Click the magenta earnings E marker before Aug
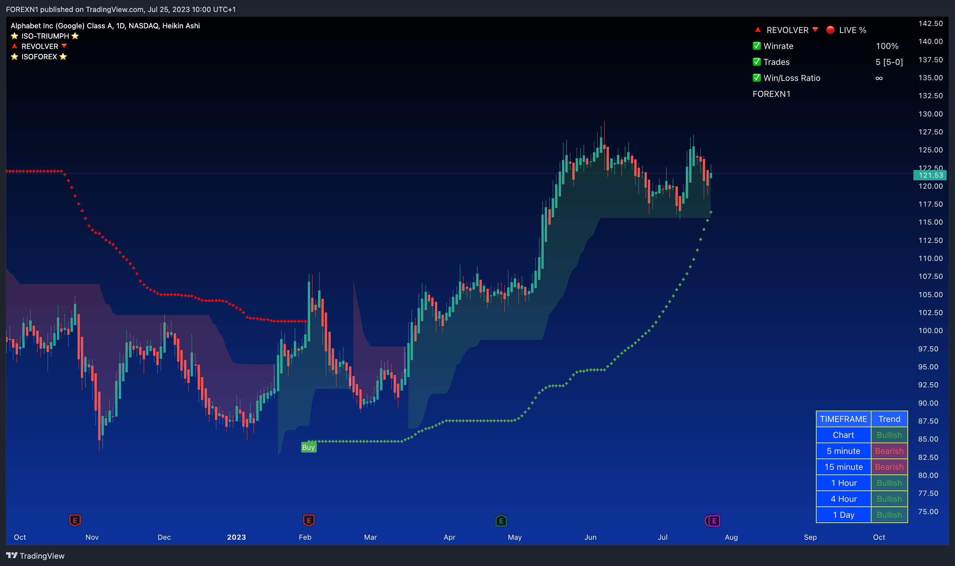 pos(713,521)
